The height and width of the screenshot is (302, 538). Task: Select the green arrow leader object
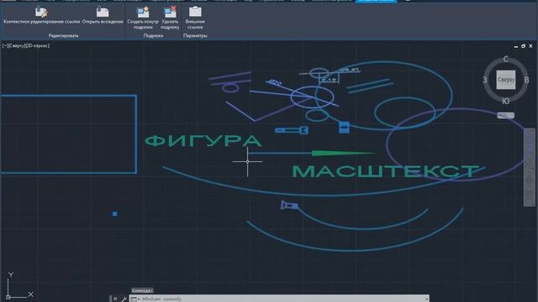(x=312, y=153)
